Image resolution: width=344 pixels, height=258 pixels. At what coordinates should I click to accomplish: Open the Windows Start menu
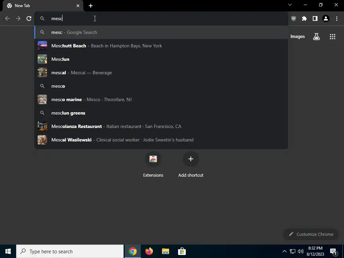[8, 251]
